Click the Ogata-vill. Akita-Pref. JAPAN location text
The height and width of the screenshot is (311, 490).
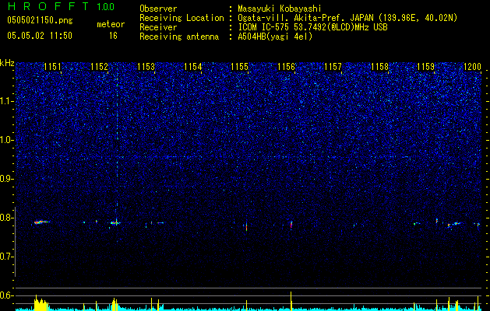[347, 18]
